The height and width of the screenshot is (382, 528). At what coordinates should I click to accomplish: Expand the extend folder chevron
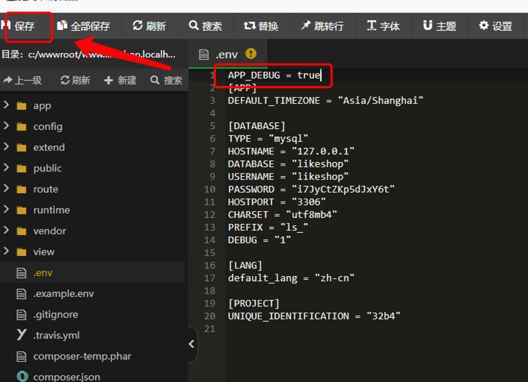pyautogui.click(x=6, y=147)
